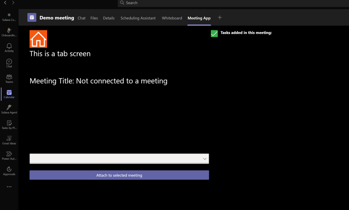Show more apps via ellipsis
This screenshot has height=210, width=349.
9,187
